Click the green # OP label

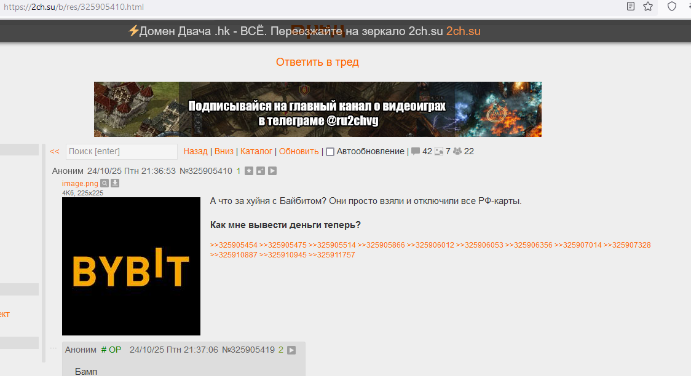111,350
